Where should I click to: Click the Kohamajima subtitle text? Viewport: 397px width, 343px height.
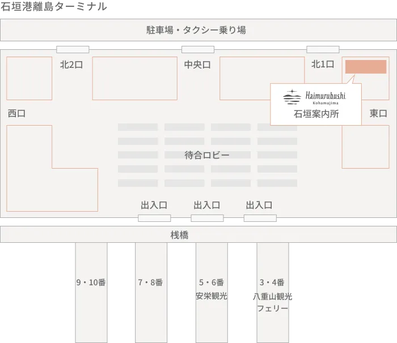point(326,103)
